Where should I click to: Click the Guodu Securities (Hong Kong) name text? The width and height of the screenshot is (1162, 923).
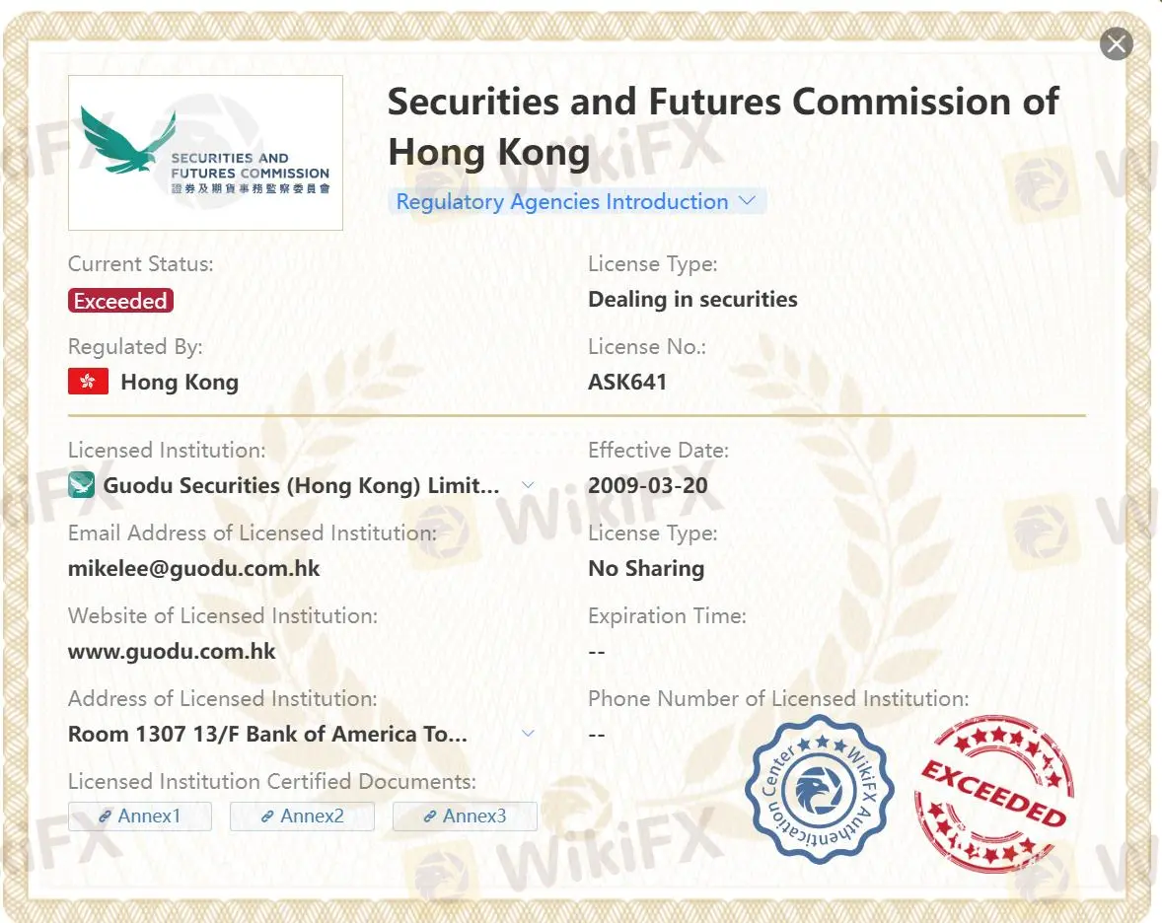301,485
